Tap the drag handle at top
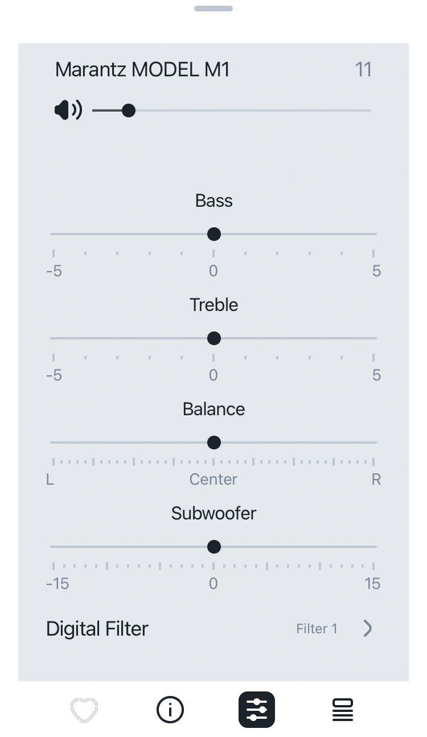Image resolution: width=427 pixels, height=737 pixels. tap(213, 9)
